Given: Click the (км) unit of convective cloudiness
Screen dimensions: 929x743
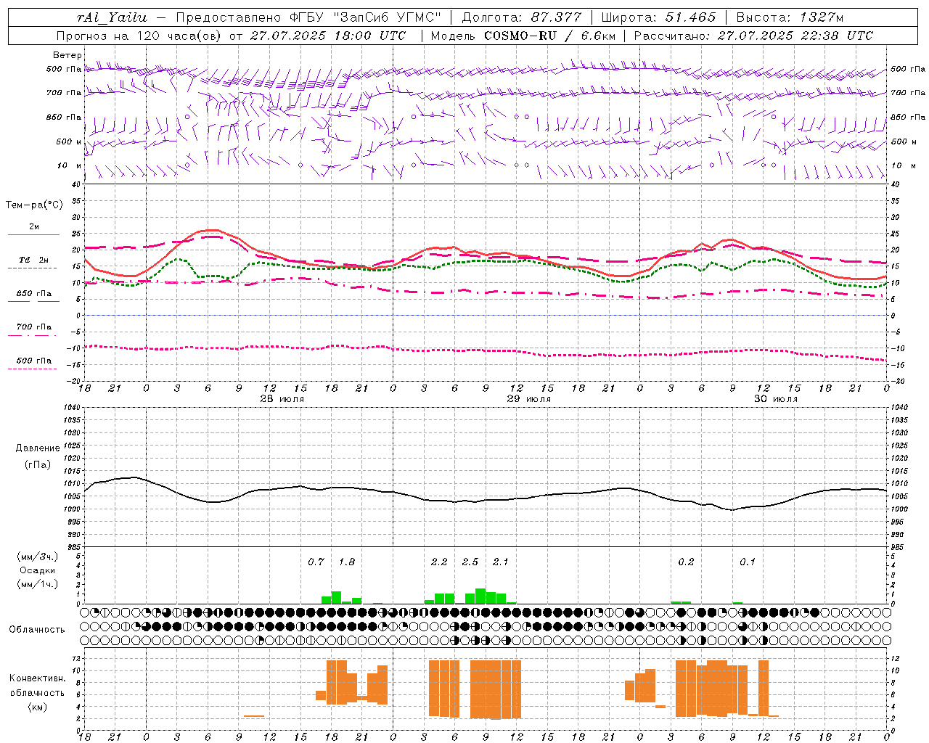Looking at the screenshot, I should click(37, 707).
